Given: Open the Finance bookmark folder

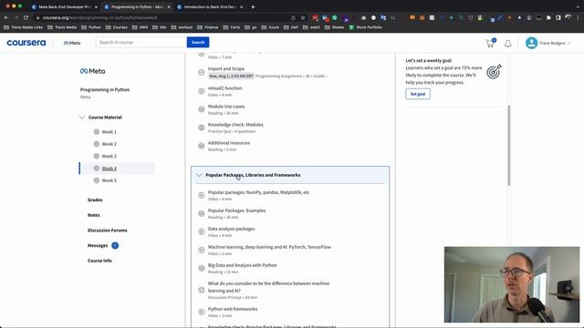Looking at the screenshot, I should tap(207, 27).
